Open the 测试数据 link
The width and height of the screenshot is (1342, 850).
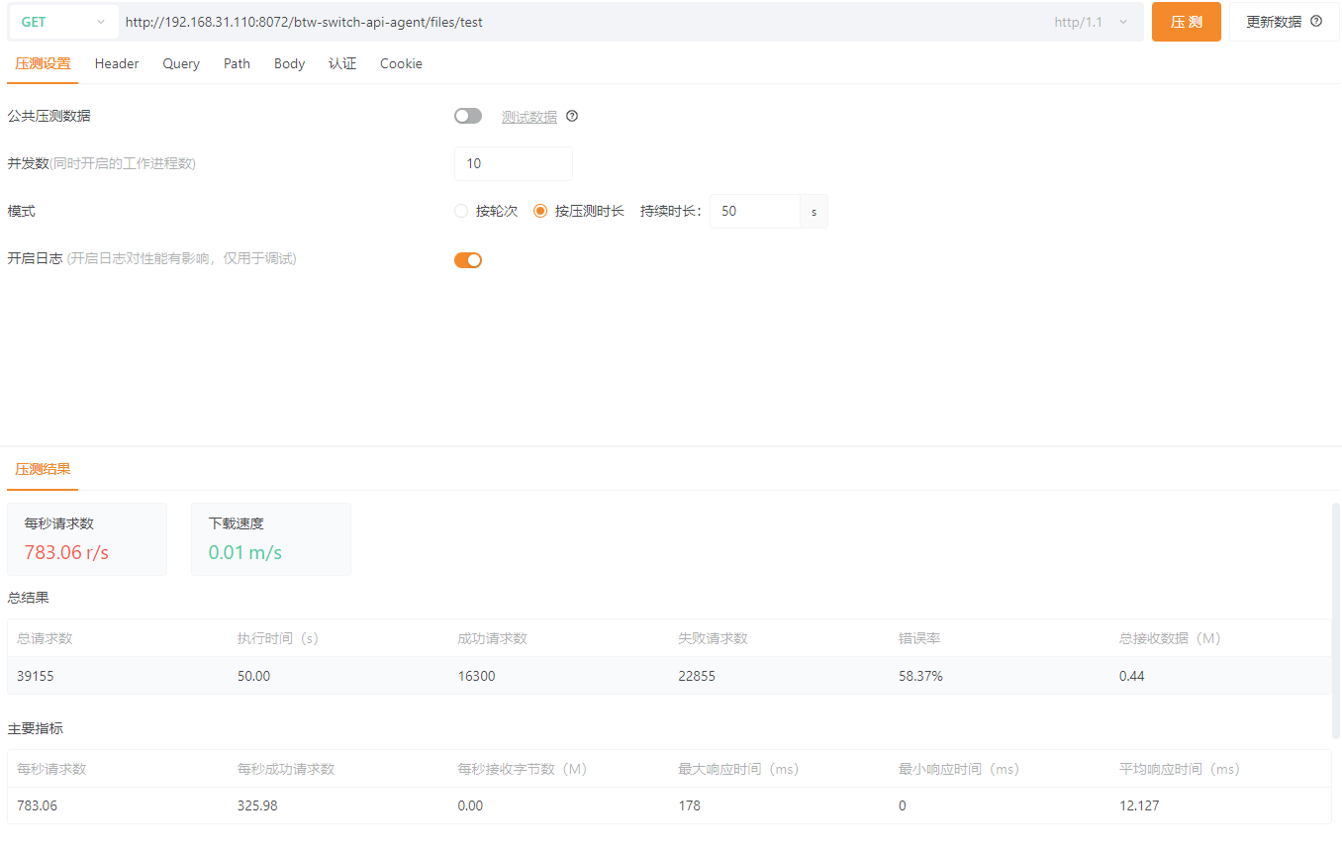tap(529, 117)
